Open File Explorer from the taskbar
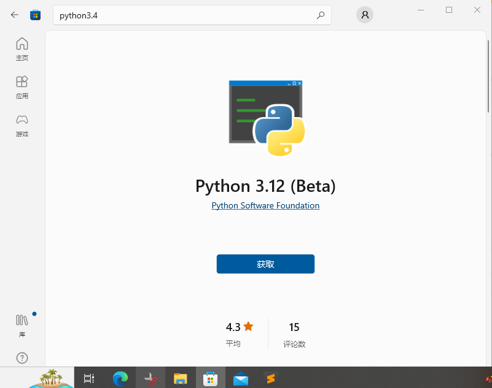 [x=181, y=378]
